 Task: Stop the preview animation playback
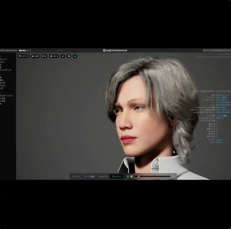[x=132, y=176]
